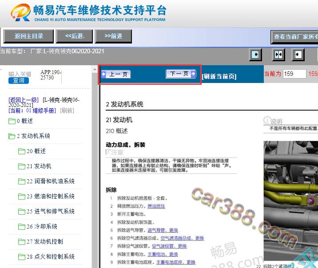Screen dimensions: 318x268
Task: Open the 燃油泄压 link
Action: tap(156, 206)
